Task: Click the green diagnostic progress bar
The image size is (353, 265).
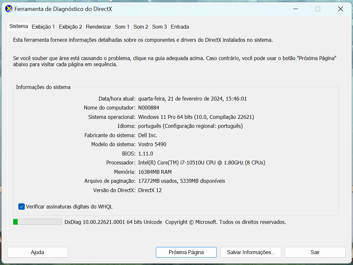Action: coord(37,222)
